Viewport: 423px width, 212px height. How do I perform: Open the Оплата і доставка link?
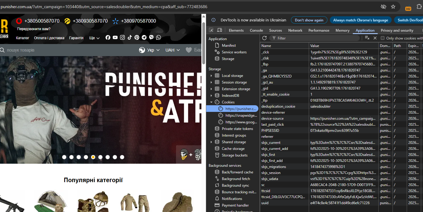49,38
